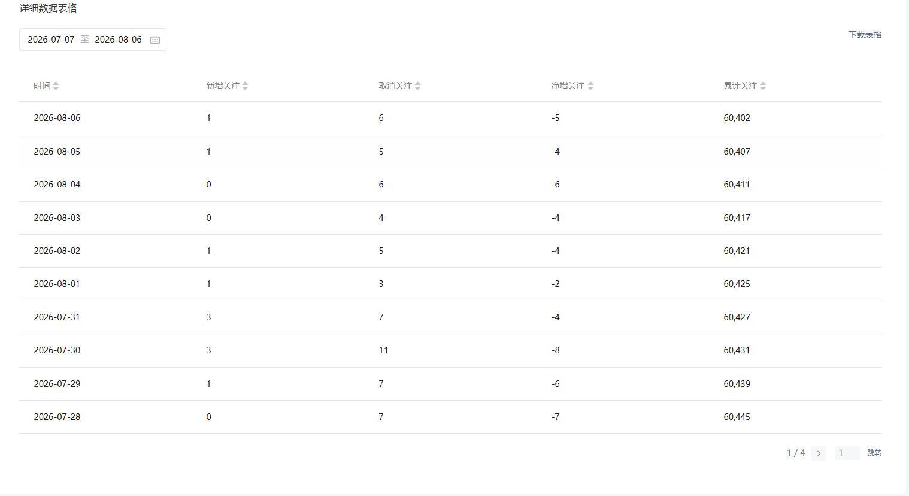Open the date range calendar icon

pyautogui.click(x=155, y=40)
